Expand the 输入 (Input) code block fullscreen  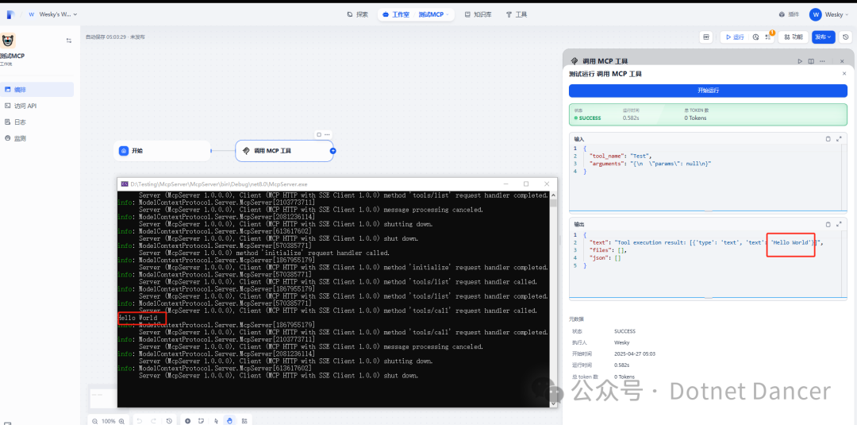coord(839,139)
